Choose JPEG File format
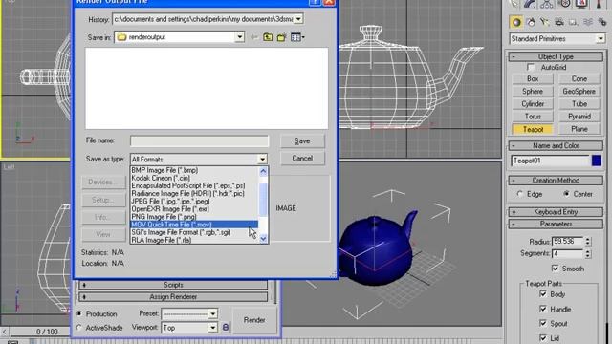 coord(194,202)
